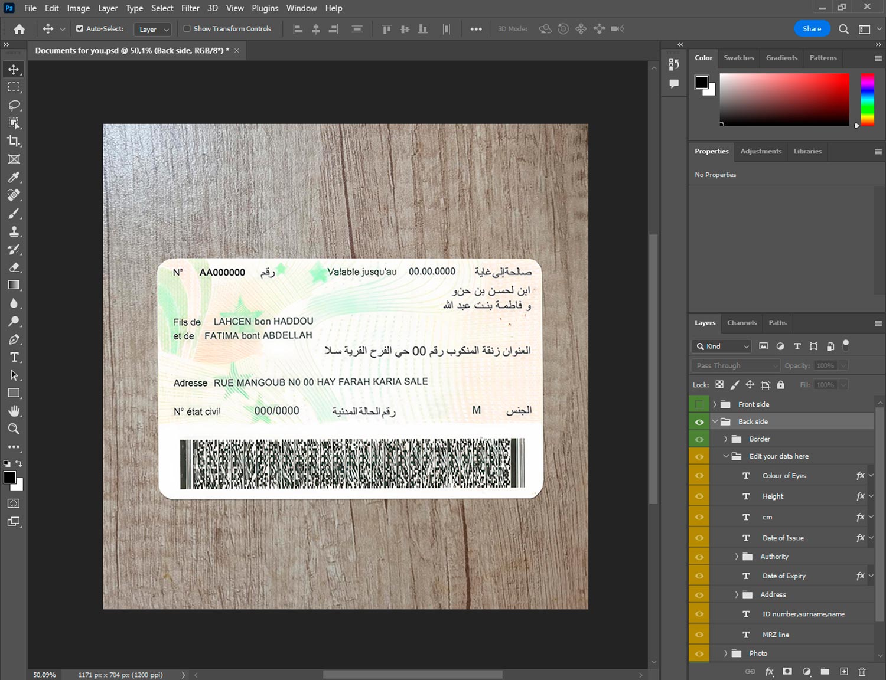This screenshot has height=680, width=886.
Task: Select the Hand tool
Action: [14, 411]
